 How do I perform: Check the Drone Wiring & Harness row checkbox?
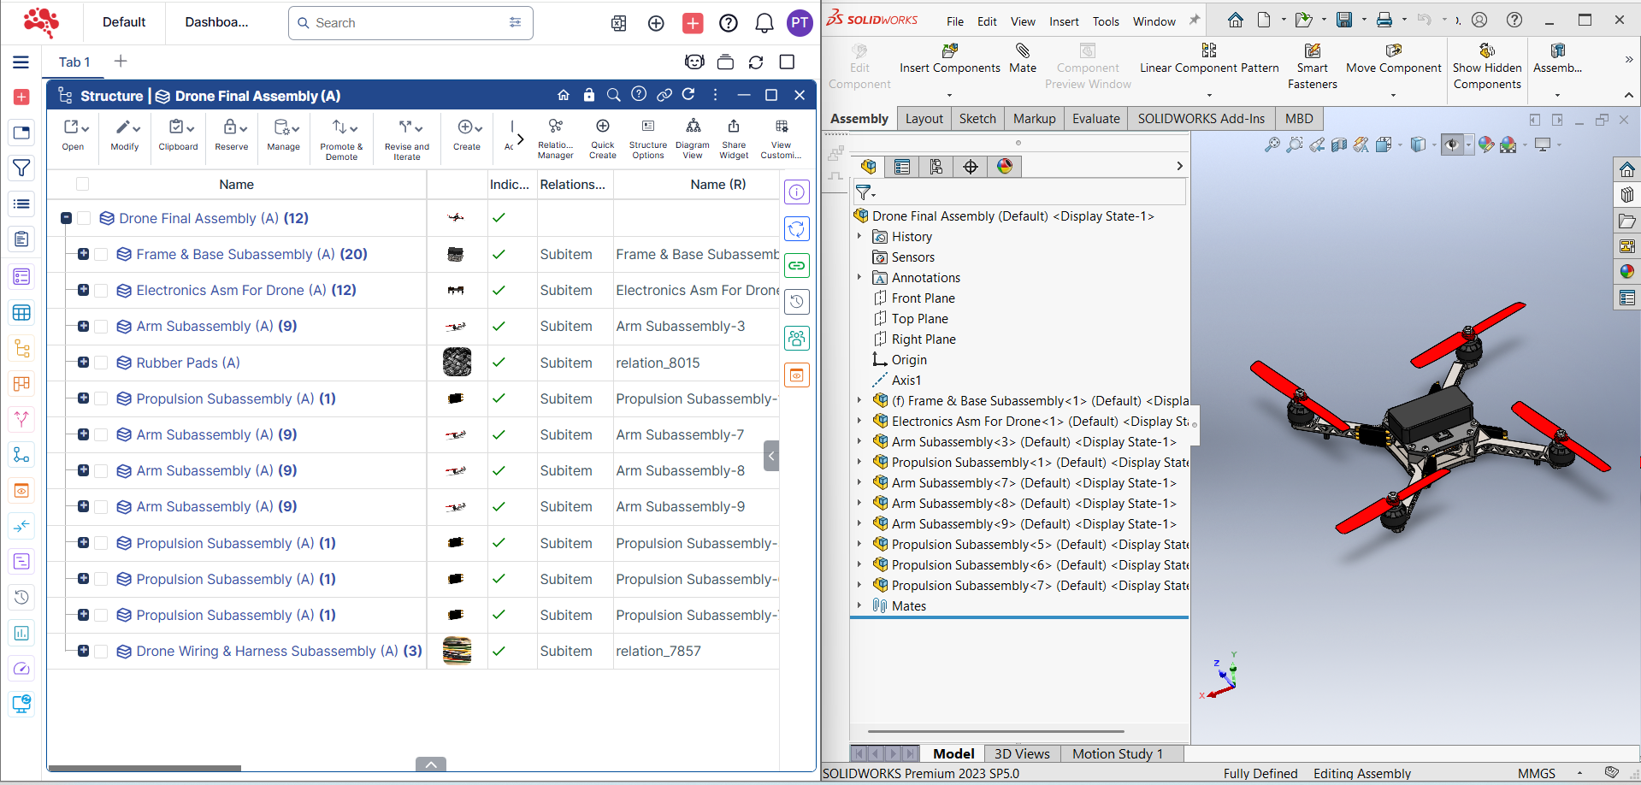click(101, 651)
